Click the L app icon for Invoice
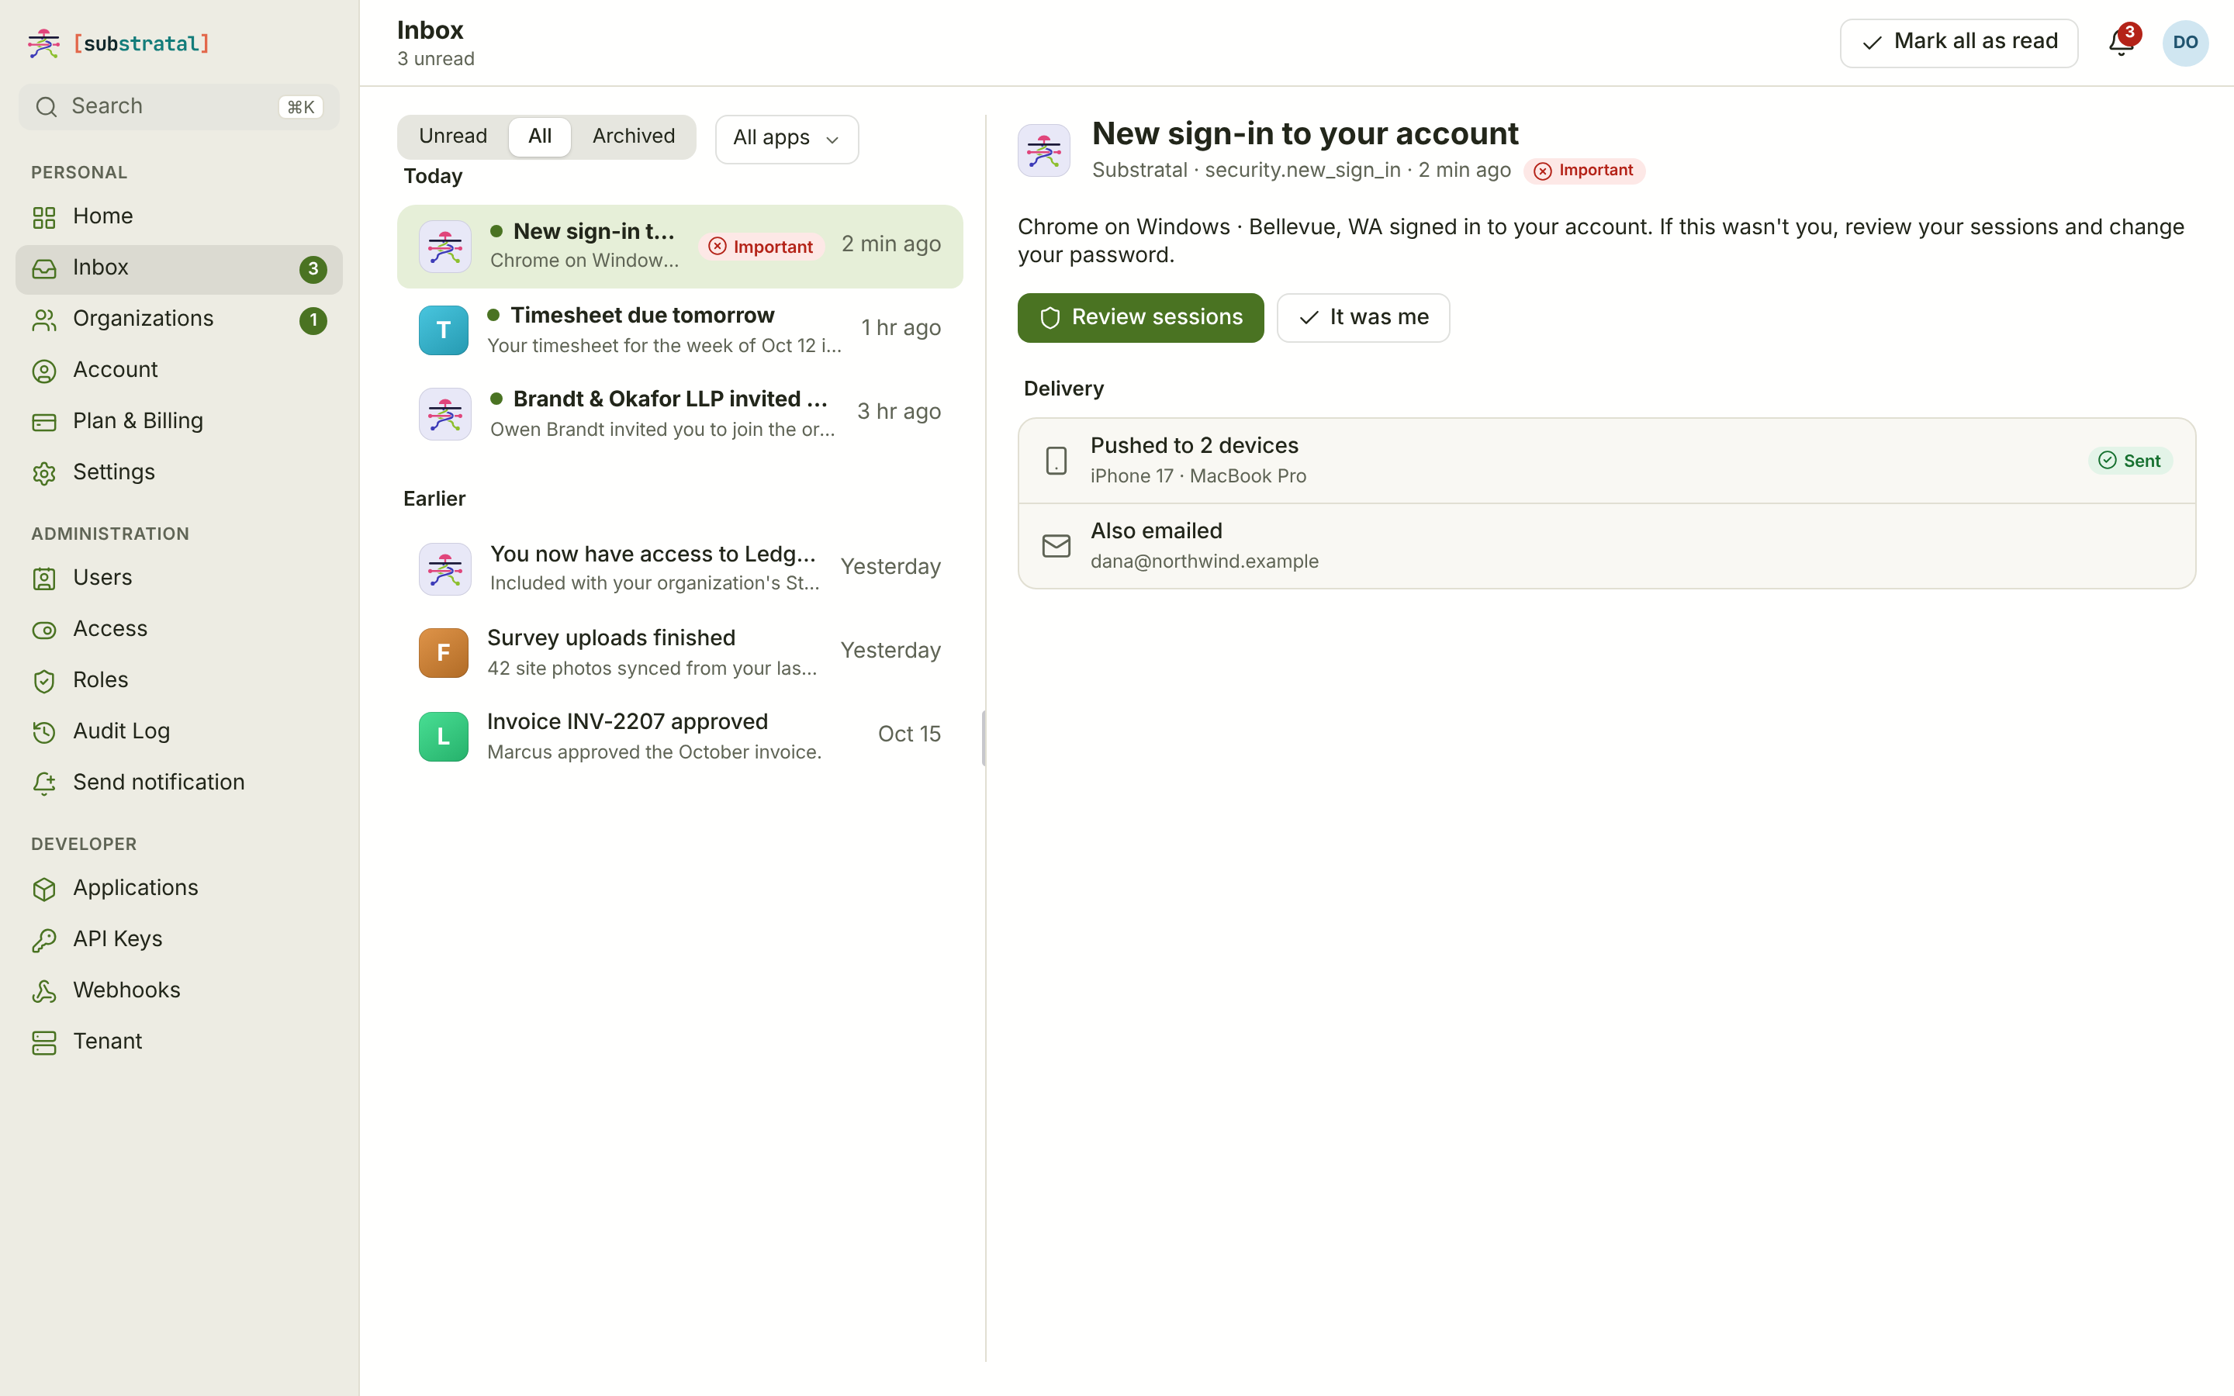Image resolution: width=2234 pixels, height=1396 pixels. click(443, 737)
